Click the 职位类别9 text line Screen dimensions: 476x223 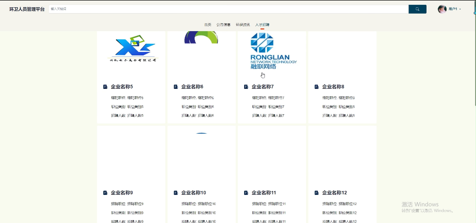[x=127, y=213]
